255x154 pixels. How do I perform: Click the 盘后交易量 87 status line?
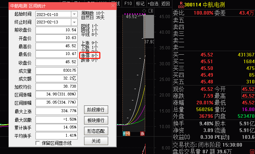[202, 152]
